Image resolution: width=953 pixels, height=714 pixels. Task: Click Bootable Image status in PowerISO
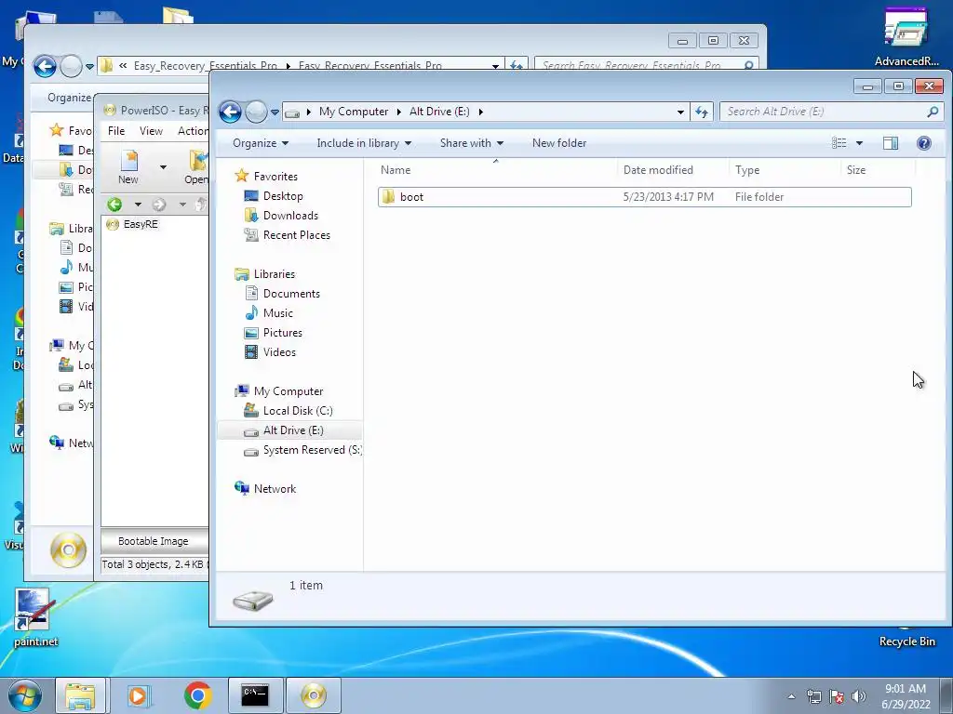click(154, 542)
